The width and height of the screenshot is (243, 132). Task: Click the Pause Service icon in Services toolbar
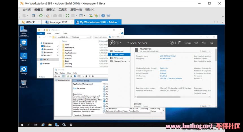click(x=90, y=76)
